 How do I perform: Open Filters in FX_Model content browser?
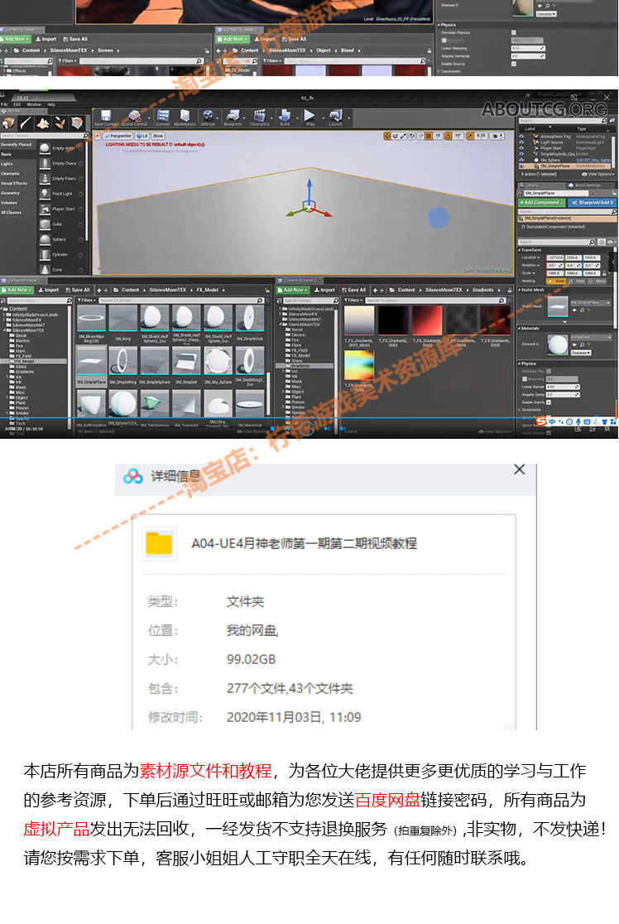tap(86, 301)
